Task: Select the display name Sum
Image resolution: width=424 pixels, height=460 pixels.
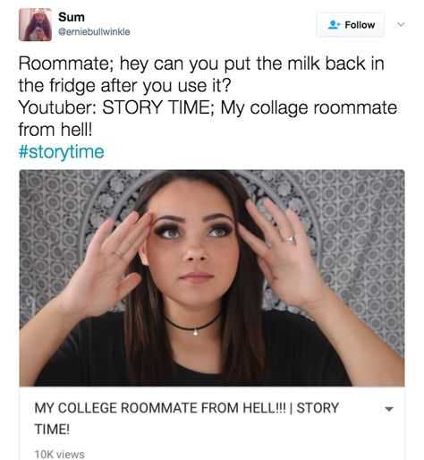Action: point(72,17)
